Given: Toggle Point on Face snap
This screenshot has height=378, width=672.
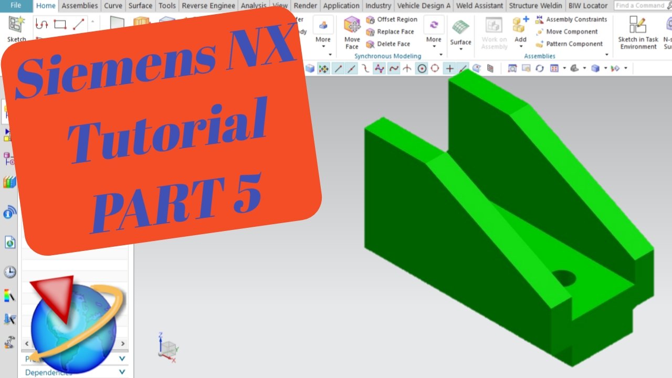Looking at the screenshot, I should point(476,68).
